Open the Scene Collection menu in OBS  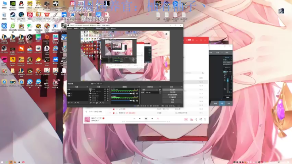tap(99, 28)
